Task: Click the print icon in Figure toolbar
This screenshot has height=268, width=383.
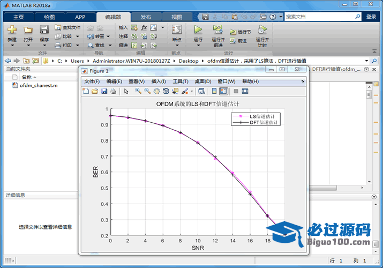Action: [113, 91]
